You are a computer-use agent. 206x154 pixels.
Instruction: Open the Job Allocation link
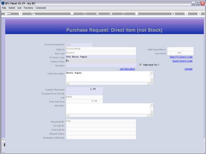[127, 69]
